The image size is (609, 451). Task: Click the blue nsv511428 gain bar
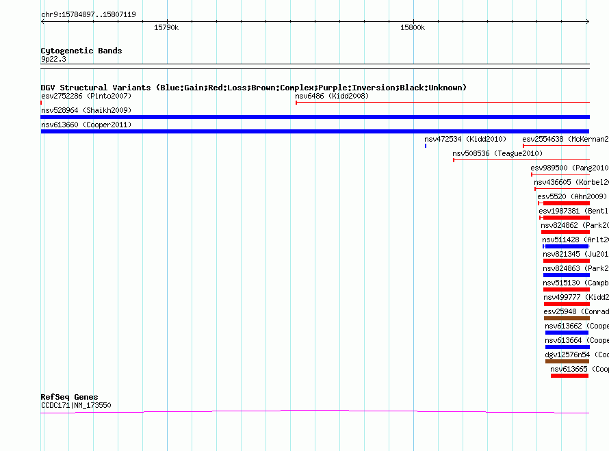point(567,246)
